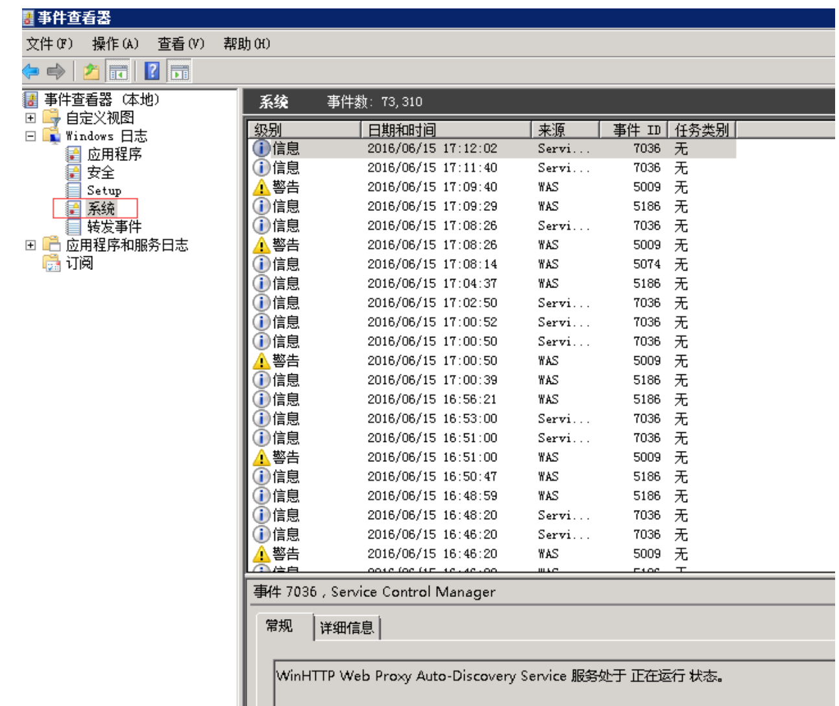839x706 pixels.
Task: Toggle the action pane toolbar icon
Action: click(x=180, y=71)
